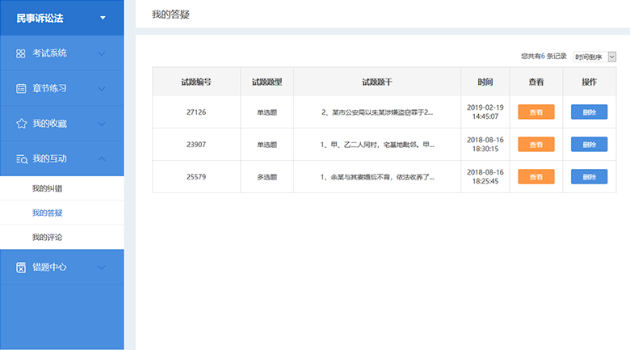Expand the 考试系统 menu chevron

102,53
